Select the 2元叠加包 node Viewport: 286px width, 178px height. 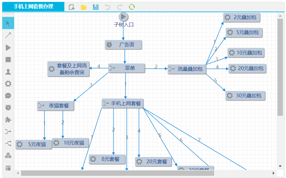click(x=242, y=18)
